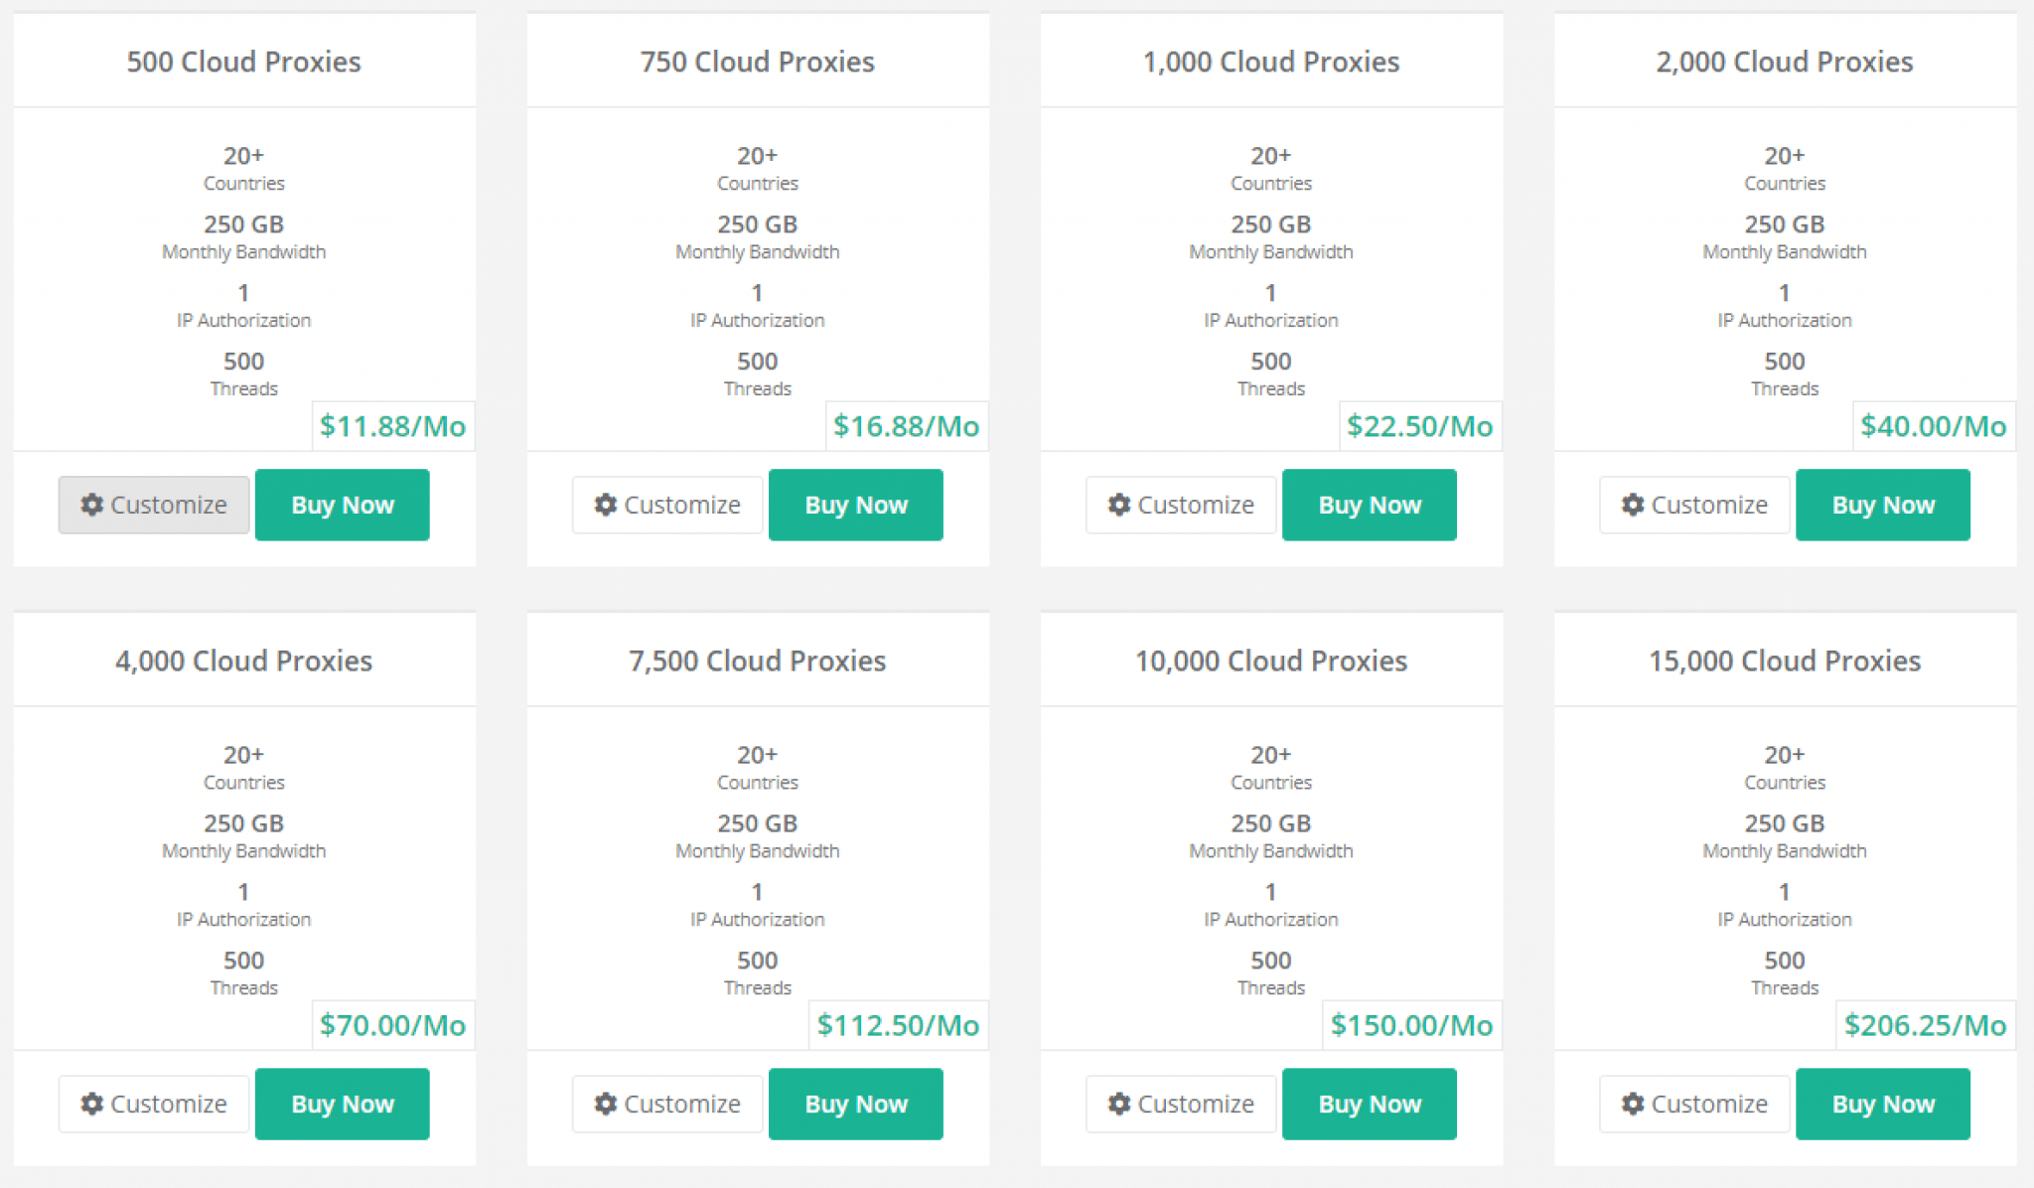Buy Now for 10,000 Cloud Proxies

[1370, 1104]
